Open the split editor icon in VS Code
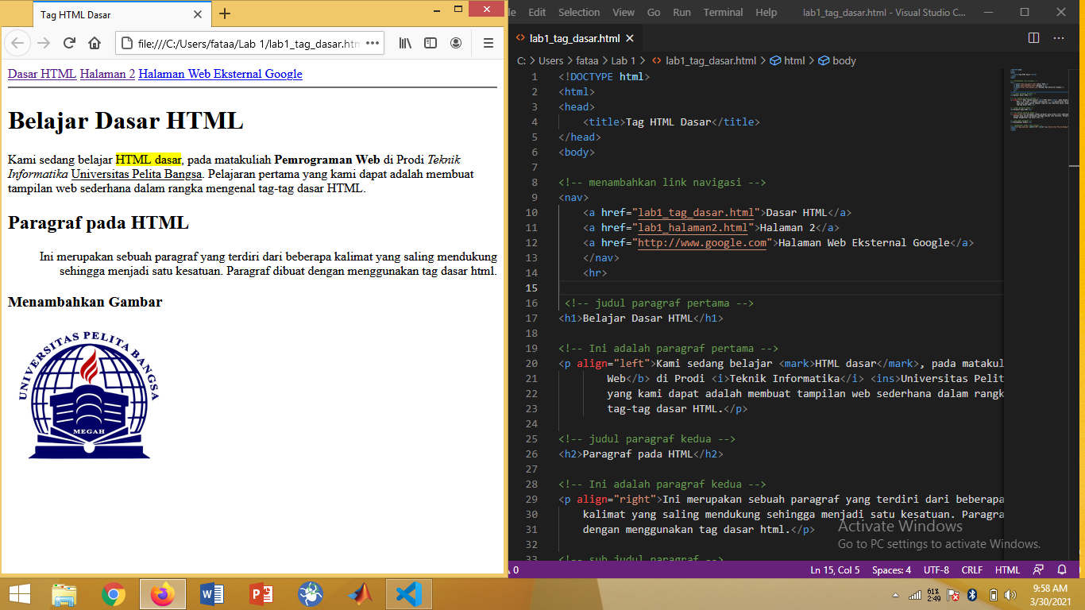Viewport: 1085px width, 610px height. coord(1033,37)
